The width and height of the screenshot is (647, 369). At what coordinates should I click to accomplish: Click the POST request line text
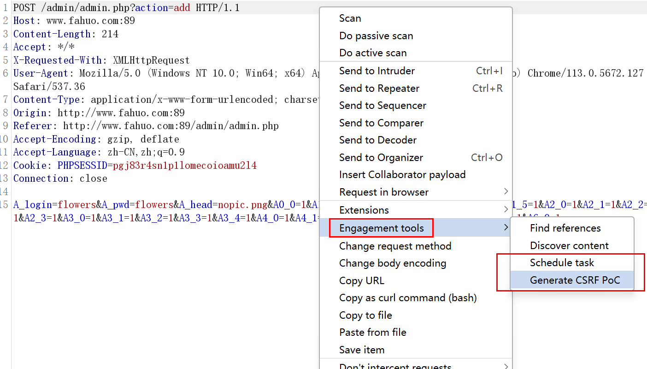click(x=127, y=7)
